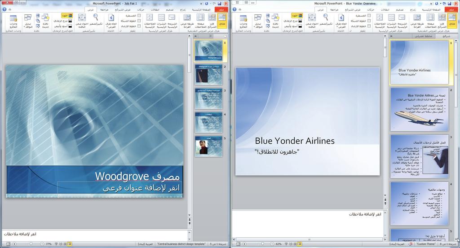Open Slide Master in Job Fair 1 window
460x248 pixels.
click(x=172, y=21)
